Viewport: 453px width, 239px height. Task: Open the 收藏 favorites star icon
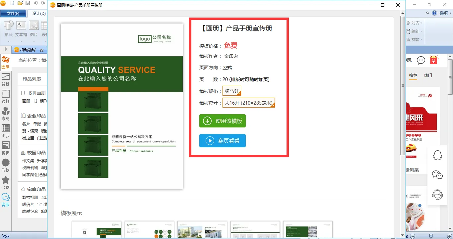[x=6, y=183]
